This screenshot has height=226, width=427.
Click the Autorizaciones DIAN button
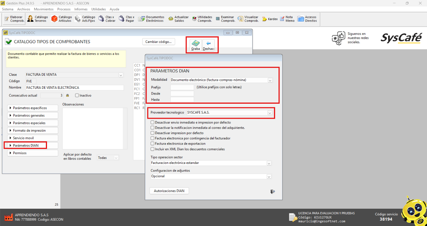tap(169, 191)
